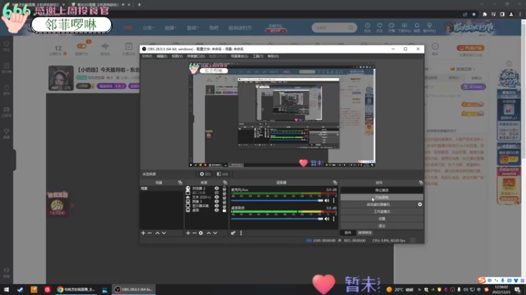Pop out the controls dock panel
The image size is (526, 295).
[421, 183]
